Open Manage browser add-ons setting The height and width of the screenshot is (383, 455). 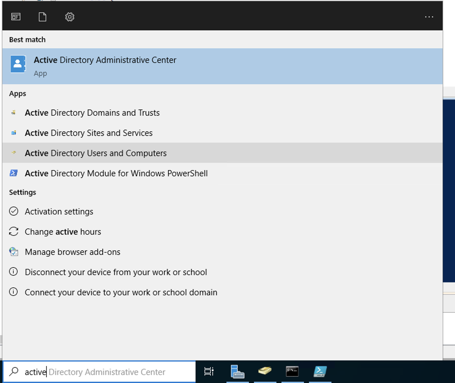click(222, 252)
